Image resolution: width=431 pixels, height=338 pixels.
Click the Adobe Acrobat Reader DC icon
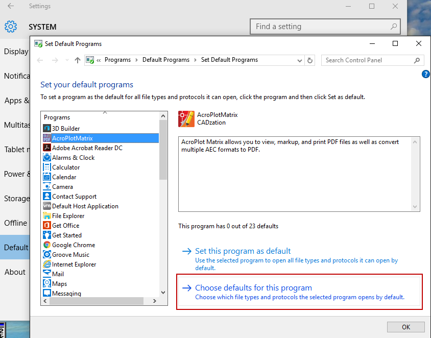tap(47, 148)
